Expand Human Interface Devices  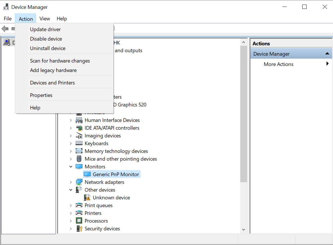[x=71, y=120]
